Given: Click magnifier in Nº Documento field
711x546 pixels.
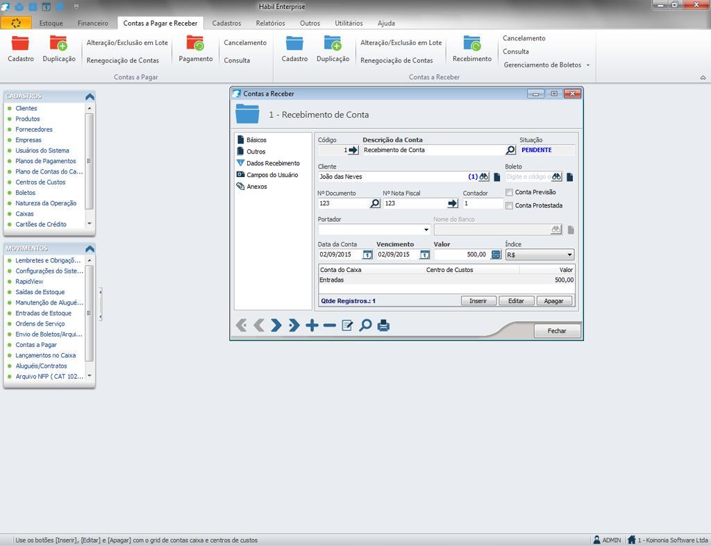Looking at the screenshot, I should pyautogui.click(x=375, y=203).
